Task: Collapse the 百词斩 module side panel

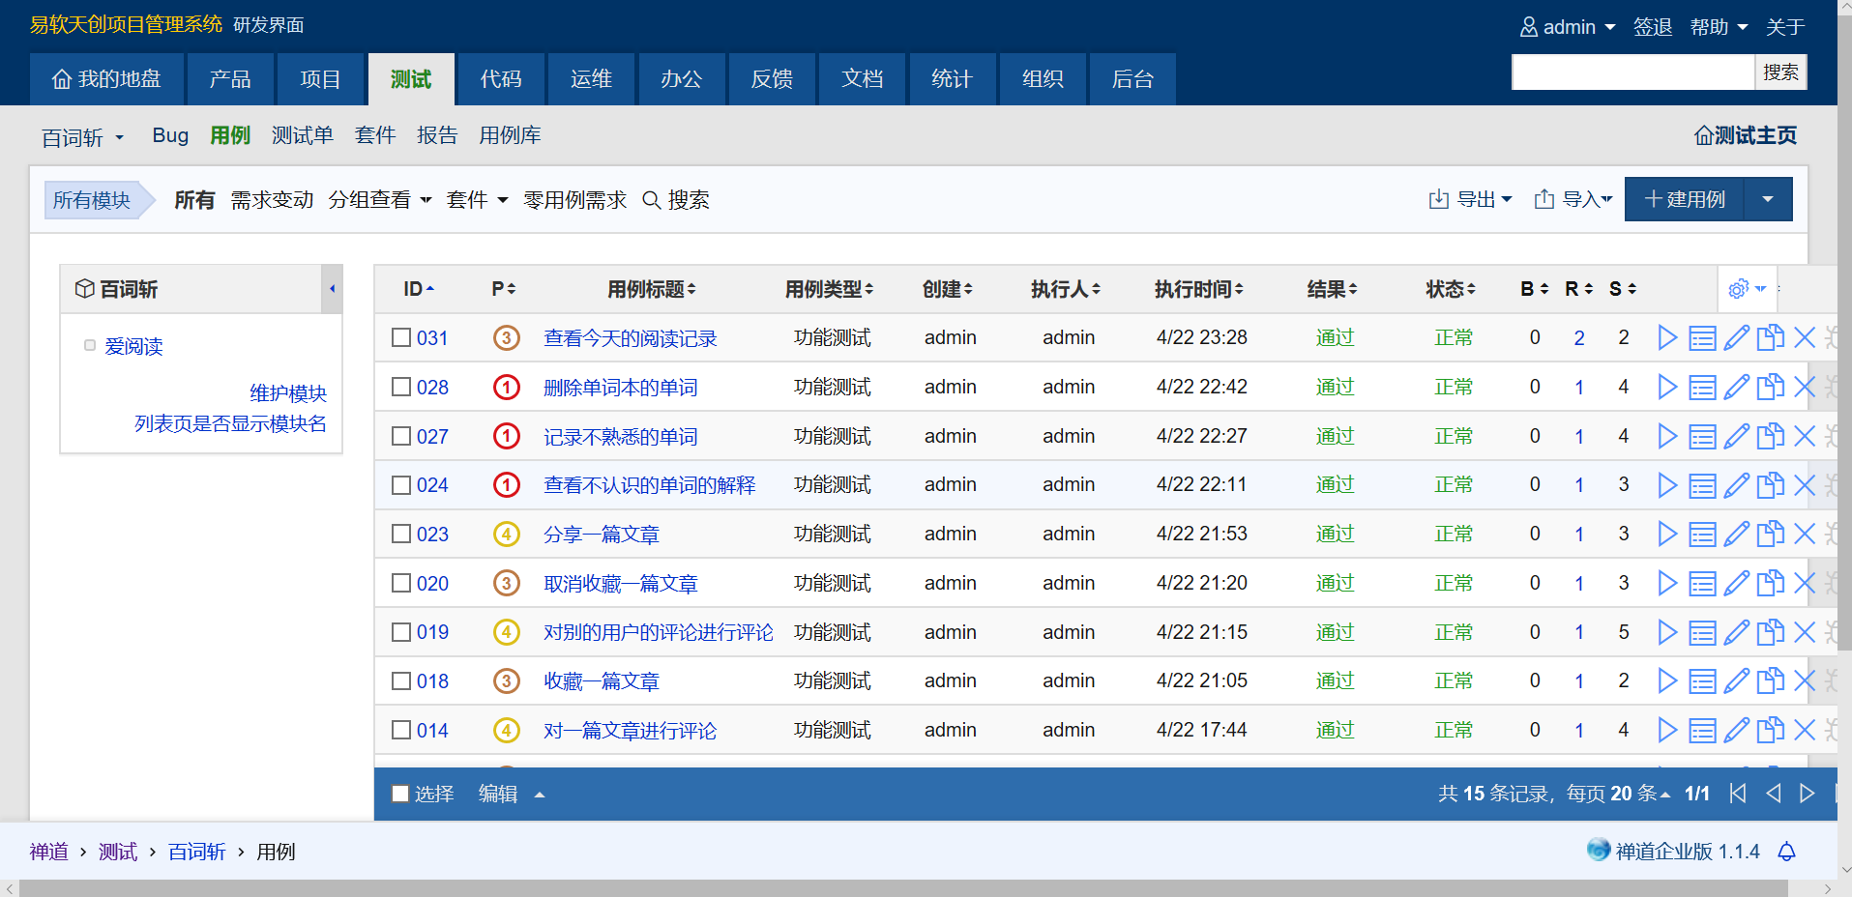Action: point(332,289)
